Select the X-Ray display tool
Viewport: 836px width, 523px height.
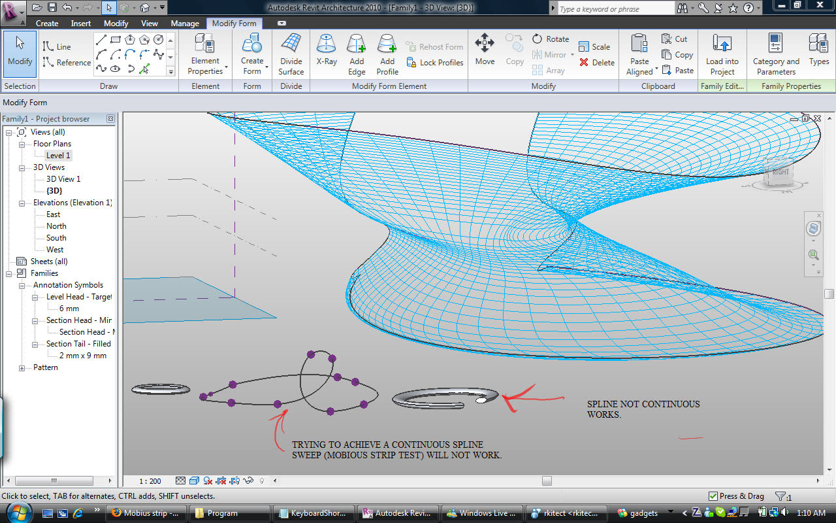[x=327, y=52]
